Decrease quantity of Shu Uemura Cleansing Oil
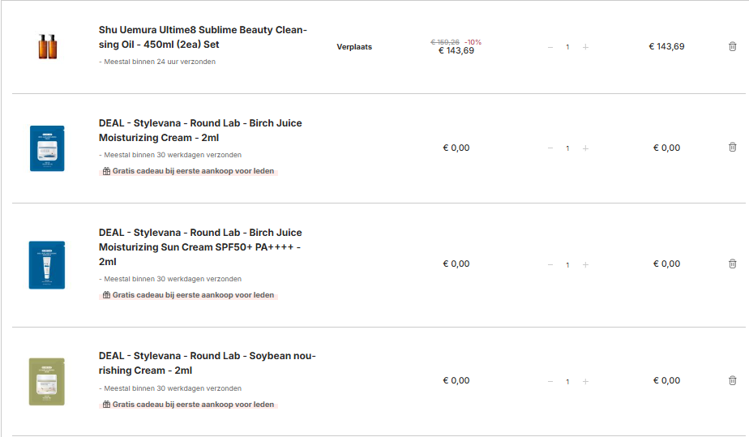Viewport: 749px width, 437px height. (550, 47)
